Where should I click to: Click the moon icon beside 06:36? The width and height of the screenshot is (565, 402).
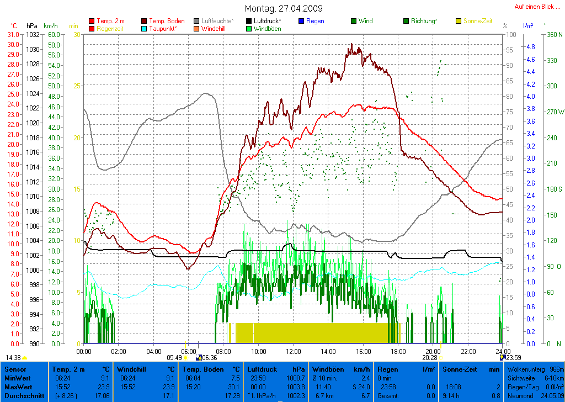pos(199,358)
